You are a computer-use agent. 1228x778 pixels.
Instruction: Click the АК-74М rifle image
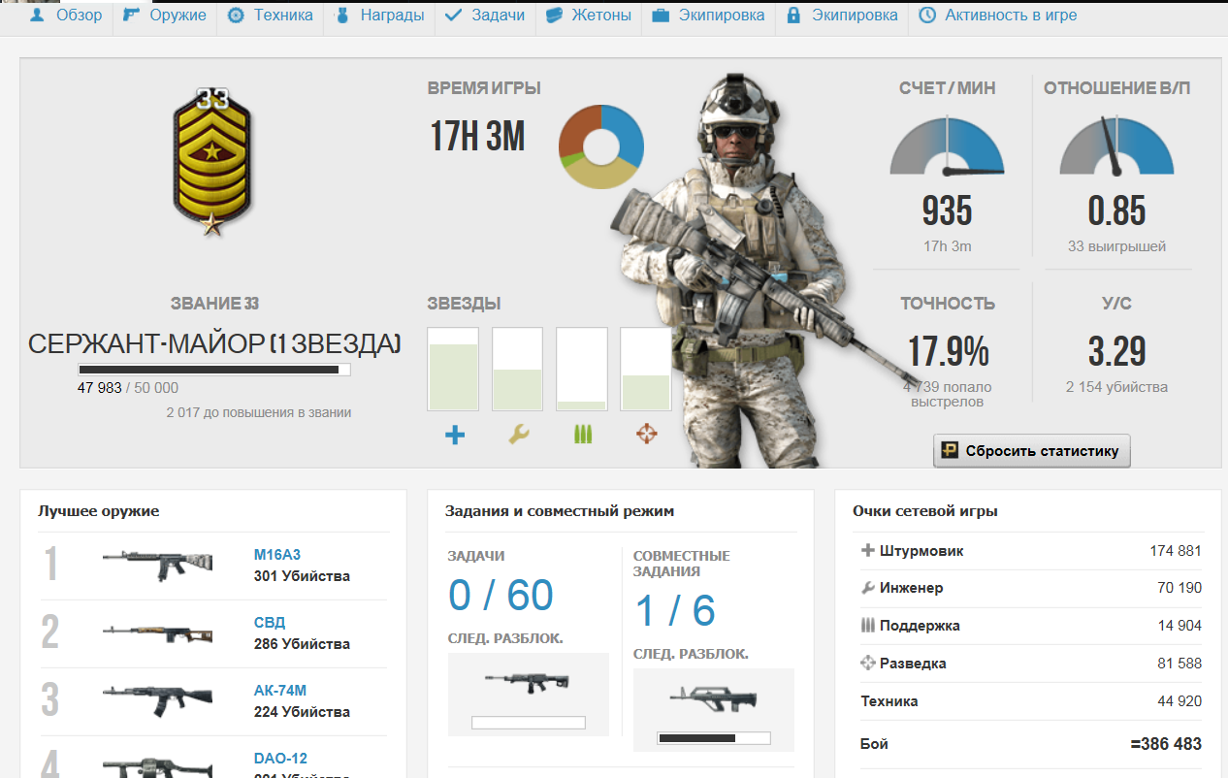tap(156, 700)
